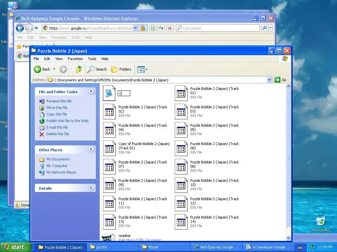The width and height of the screenshot is (337, 252).
Task: Open the Explorer address bar dropdown
Action: (269, 80)
